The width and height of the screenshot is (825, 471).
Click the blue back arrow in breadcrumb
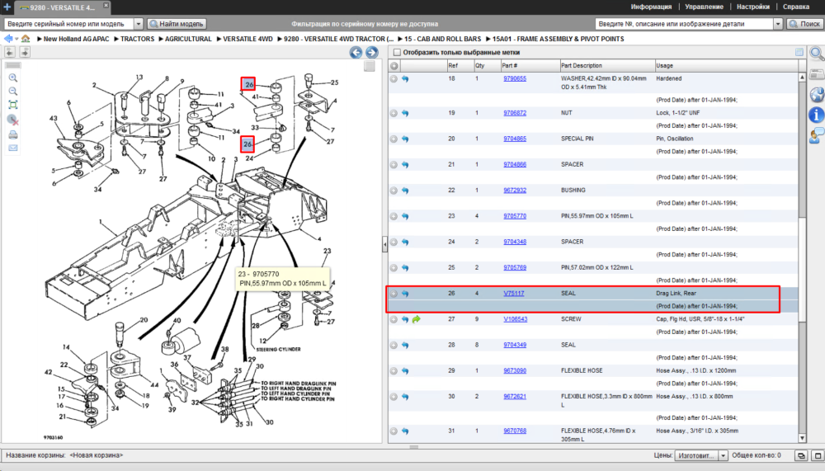(x=8, y=39)
